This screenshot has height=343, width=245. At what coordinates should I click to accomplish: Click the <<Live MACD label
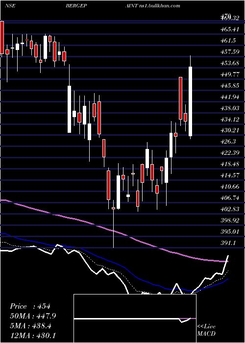click(206, 330)
